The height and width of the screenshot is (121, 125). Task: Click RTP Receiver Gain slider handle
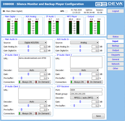[80, 102]
